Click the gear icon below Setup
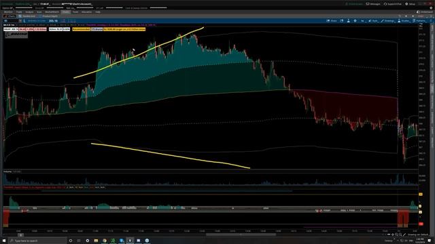 [x=431, y=8]
